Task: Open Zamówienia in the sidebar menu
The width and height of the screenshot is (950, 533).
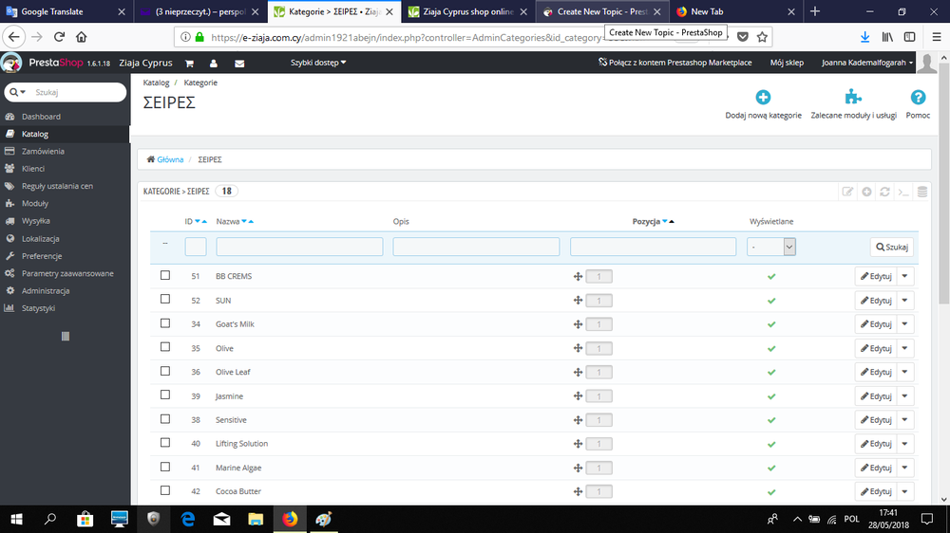Action: tap(43, 151)
